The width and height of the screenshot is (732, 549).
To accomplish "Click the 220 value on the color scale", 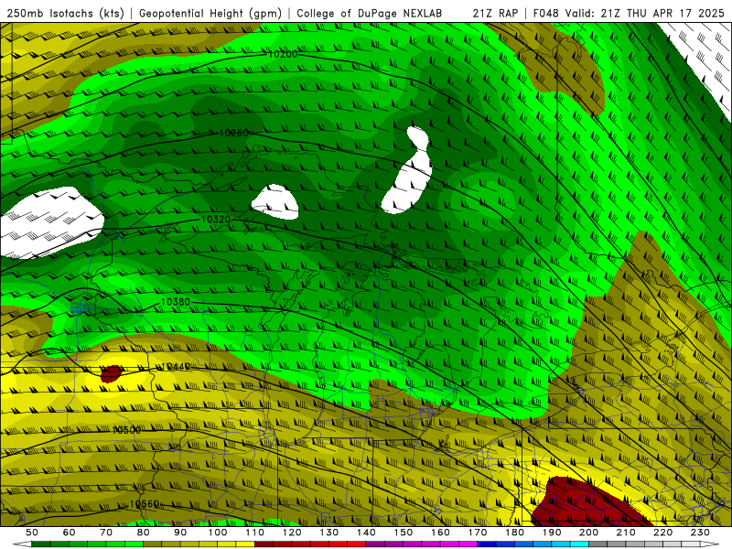I will [x=663, y=533].
